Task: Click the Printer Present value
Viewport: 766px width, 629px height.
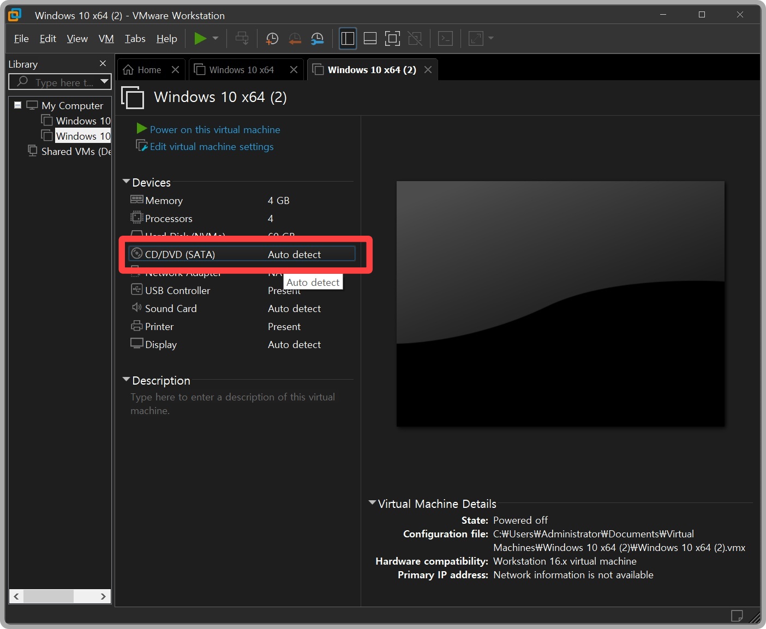Action: [x=284, y=326]
